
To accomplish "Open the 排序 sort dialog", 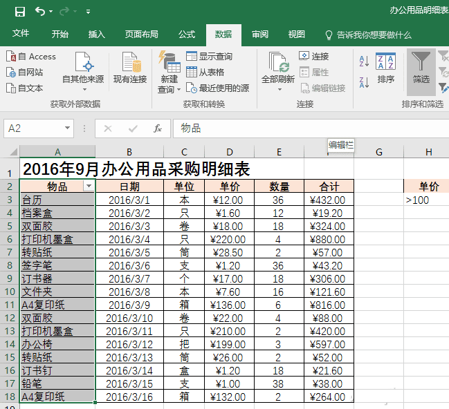I will pyautogui.click(x=385, y=69).
